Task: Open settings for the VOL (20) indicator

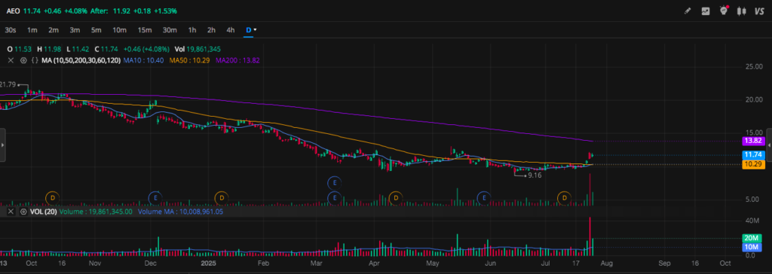Action: 23,212
